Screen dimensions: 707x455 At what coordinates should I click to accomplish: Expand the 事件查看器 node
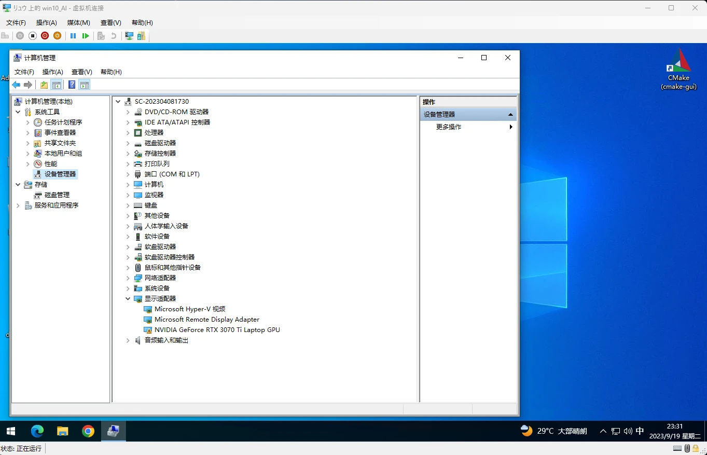pyautogui.click(x=28, y=133)
